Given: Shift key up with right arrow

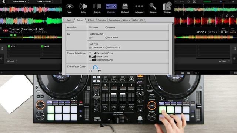Looking at the screenshot, I should [227, 32].
